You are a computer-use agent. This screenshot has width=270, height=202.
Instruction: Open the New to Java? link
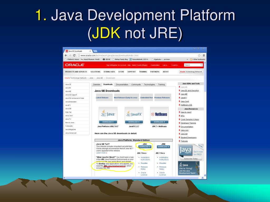pyautogui.click(x=186, y=112)
